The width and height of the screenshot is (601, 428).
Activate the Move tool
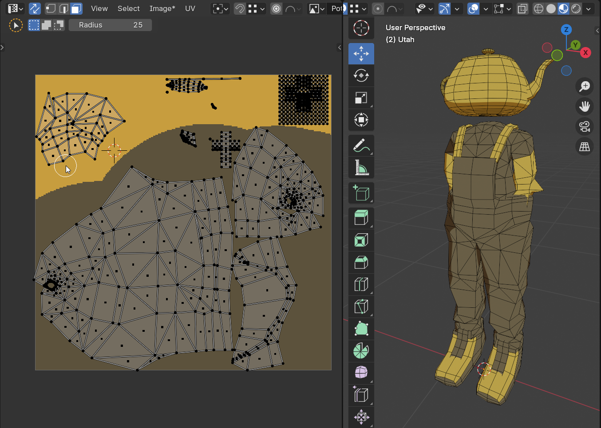(x=361, y=54)
